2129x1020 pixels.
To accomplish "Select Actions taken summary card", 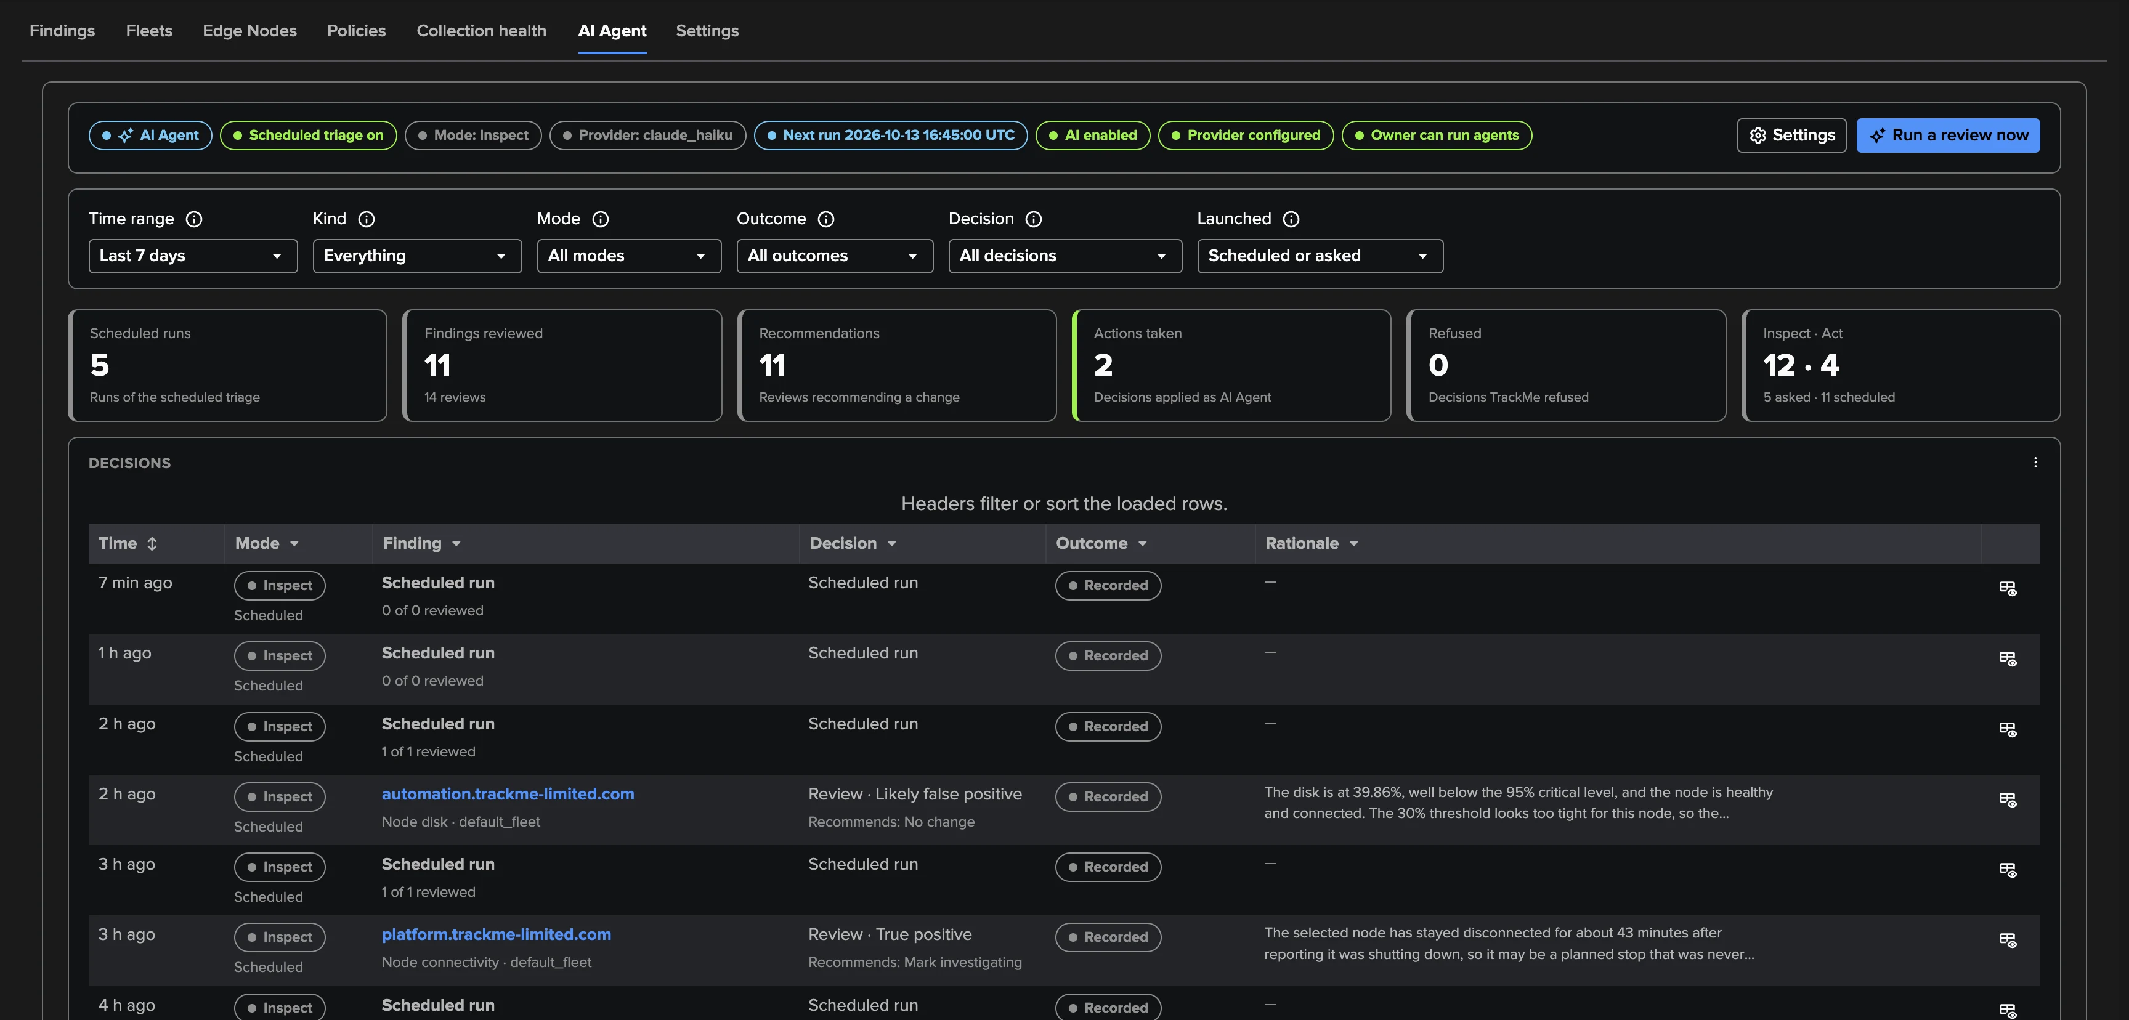I will tap(1231, 365).
